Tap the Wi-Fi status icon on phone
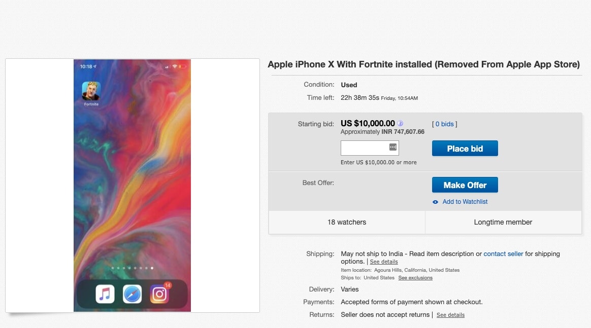 coord(175,66)
